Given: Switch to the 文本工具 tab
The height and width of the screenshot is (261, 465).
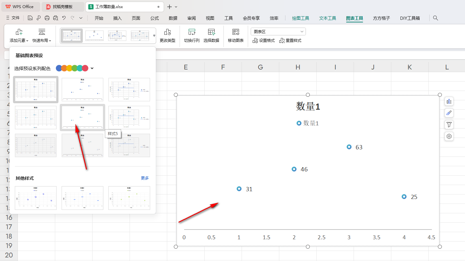Looking at the screenshot, I should coord(328,18).
